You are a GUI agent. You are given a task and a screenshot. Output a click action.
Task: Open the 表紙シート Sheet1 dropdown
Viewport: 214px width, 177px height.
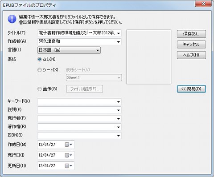[94, 78]
